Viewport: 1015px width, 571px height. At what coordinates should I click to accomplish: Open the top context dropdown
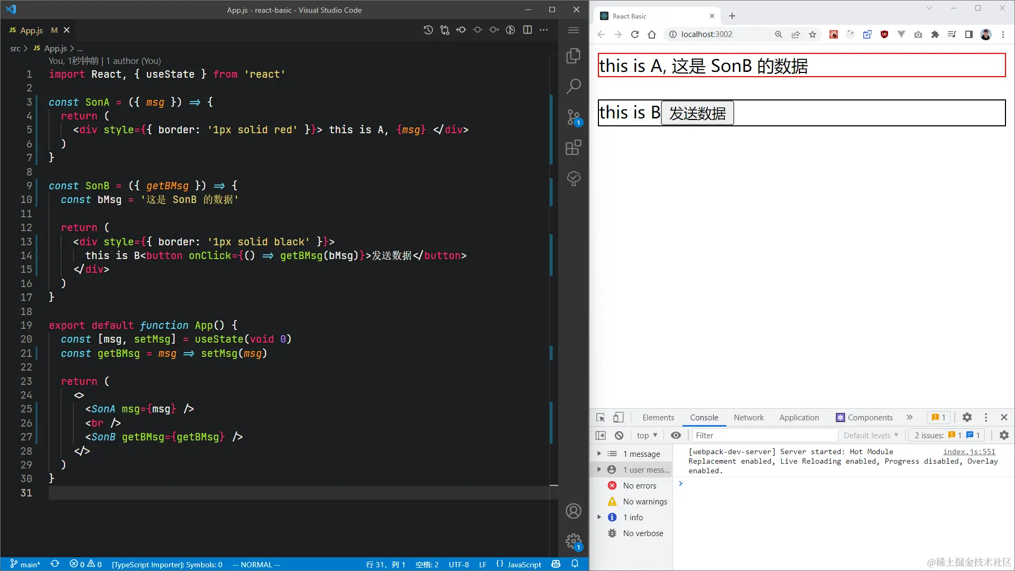pyautogui.click(x=647, y=435)
